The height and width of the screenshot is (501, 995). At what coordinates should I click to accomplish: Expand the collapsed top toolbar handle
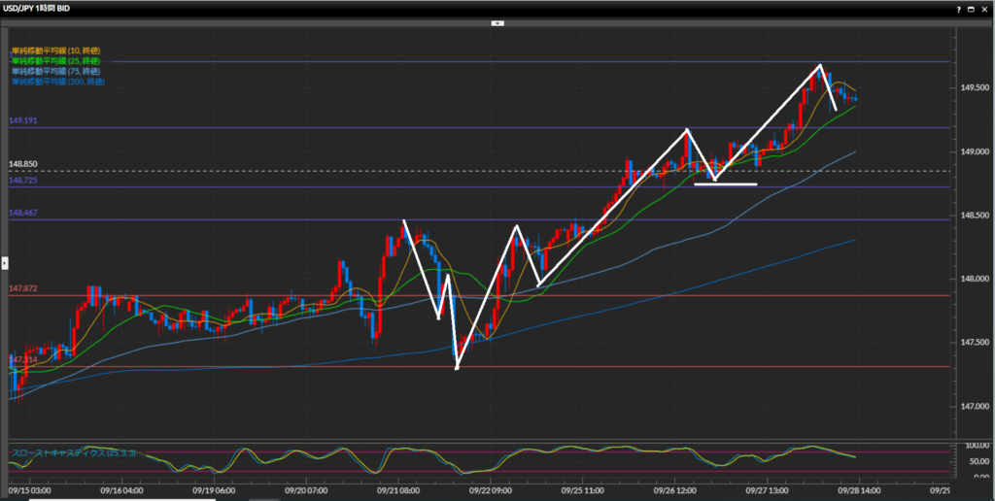click(497, 22)
